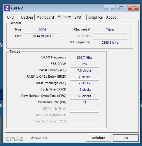Maximize the CPU-Z window
Image resolution: width=142 pixels, height=146 pixels.
tap(121, 8)
